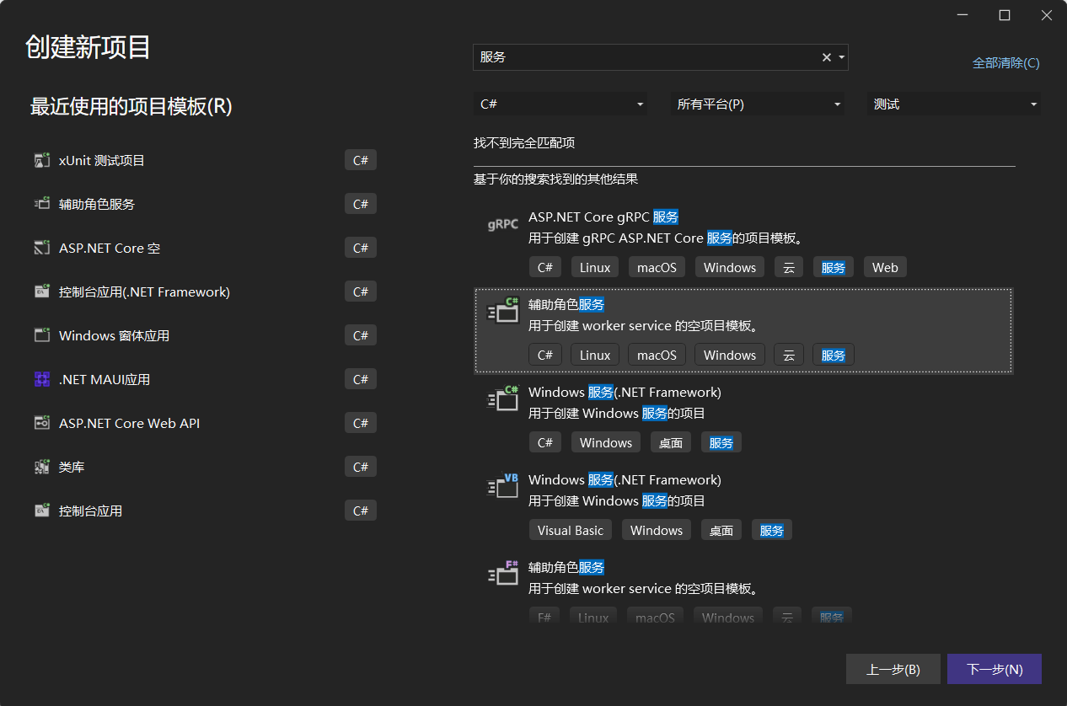Open the 测试 project type filter dropdown
This screenshot has height=706, width=1067.
point(953,104)
